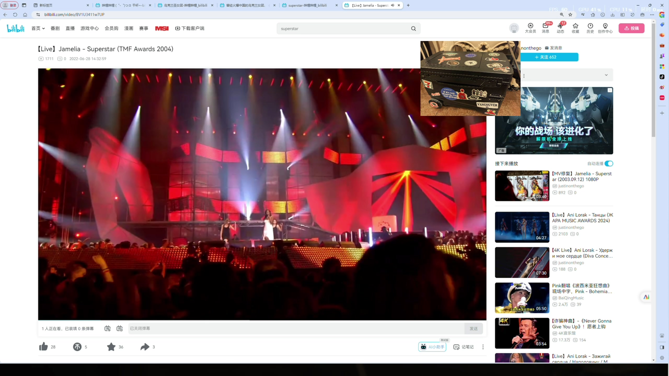Switch to the superstar search results tab
The width and height of the screenshot is (669, 376).
(x=310, y=5)
